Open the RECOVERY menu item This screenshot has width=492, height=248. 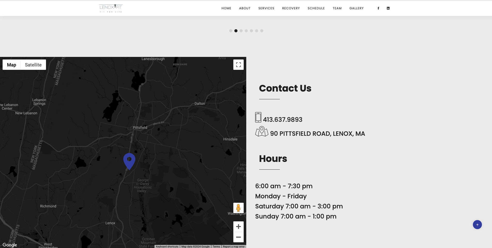click(291, 8)
